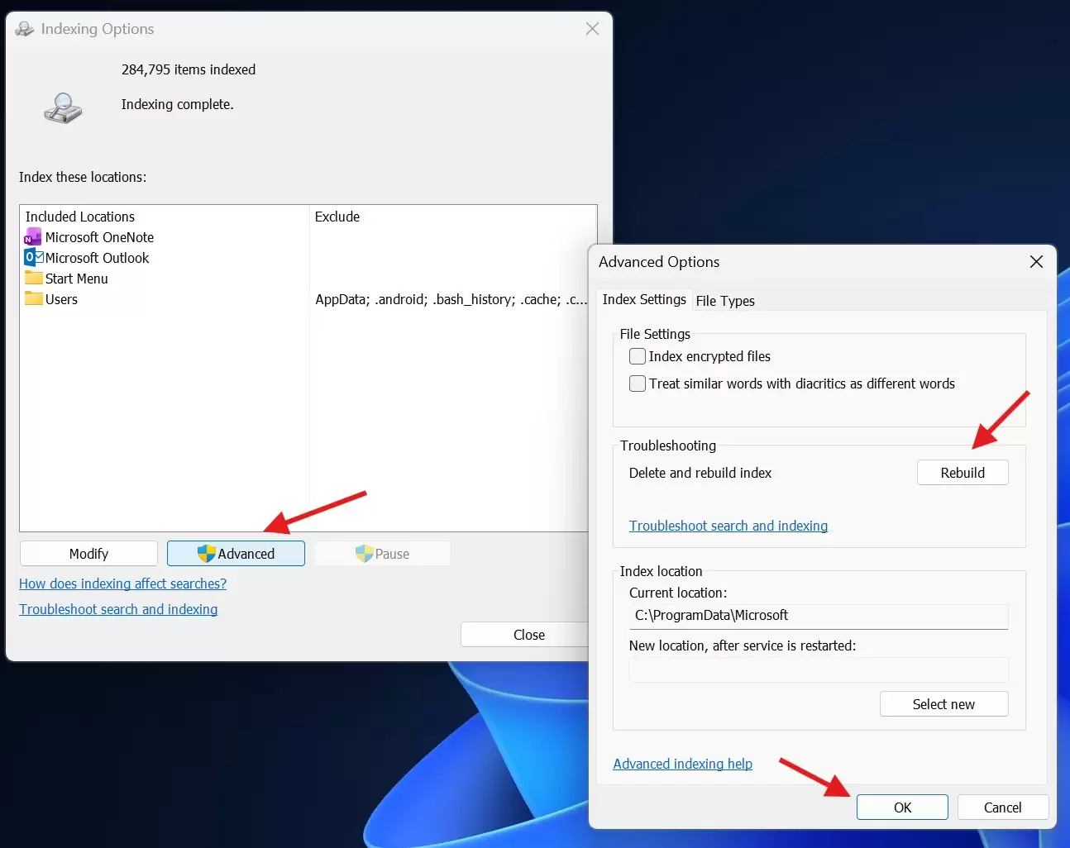Select the Microsoft OneNote location icon

31,237
